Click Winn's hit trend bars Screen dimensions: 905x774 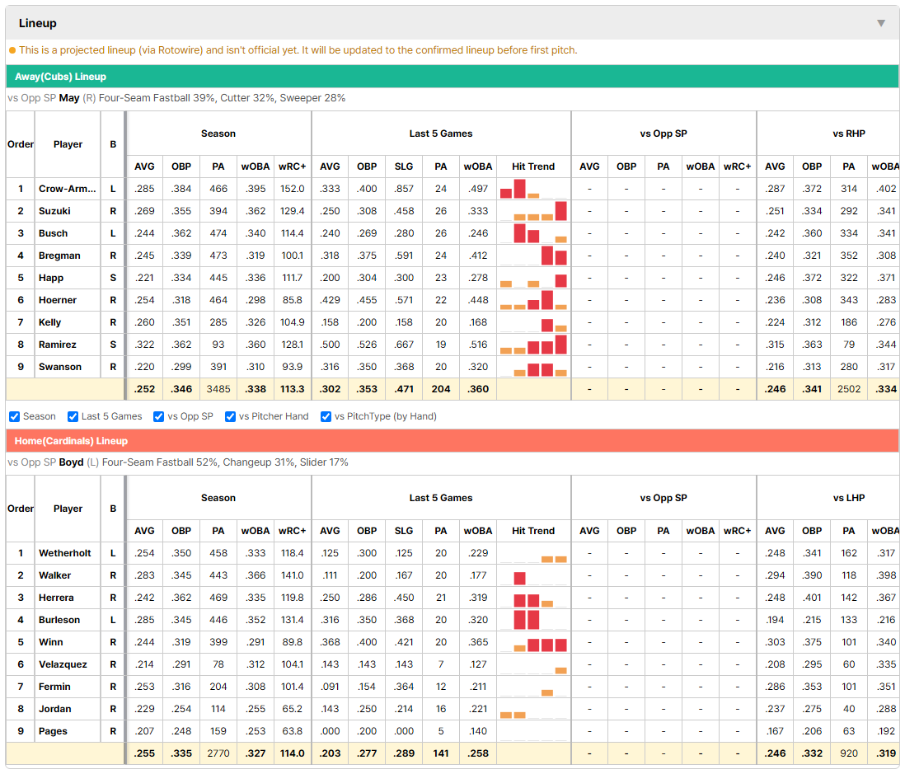point(533,642)
